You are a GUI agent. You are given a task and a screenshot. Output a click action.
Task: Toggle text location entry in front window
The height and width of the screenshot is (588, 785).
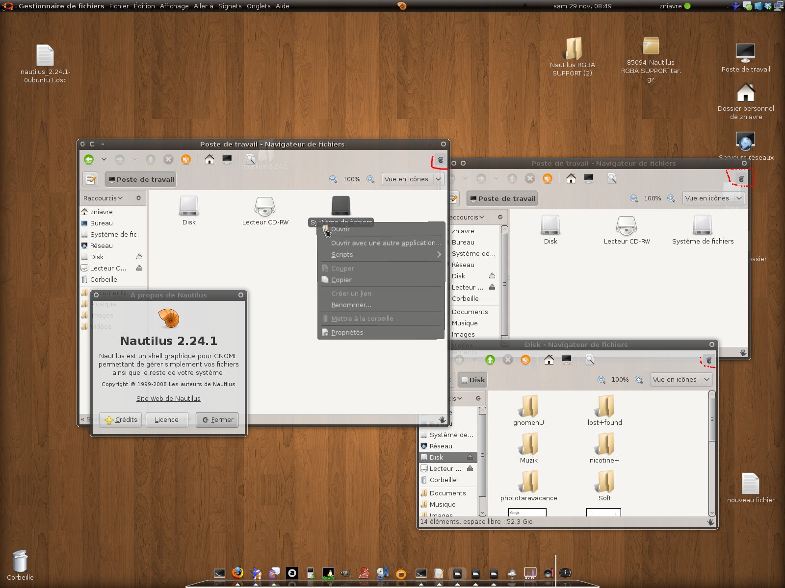pos(91,179)
